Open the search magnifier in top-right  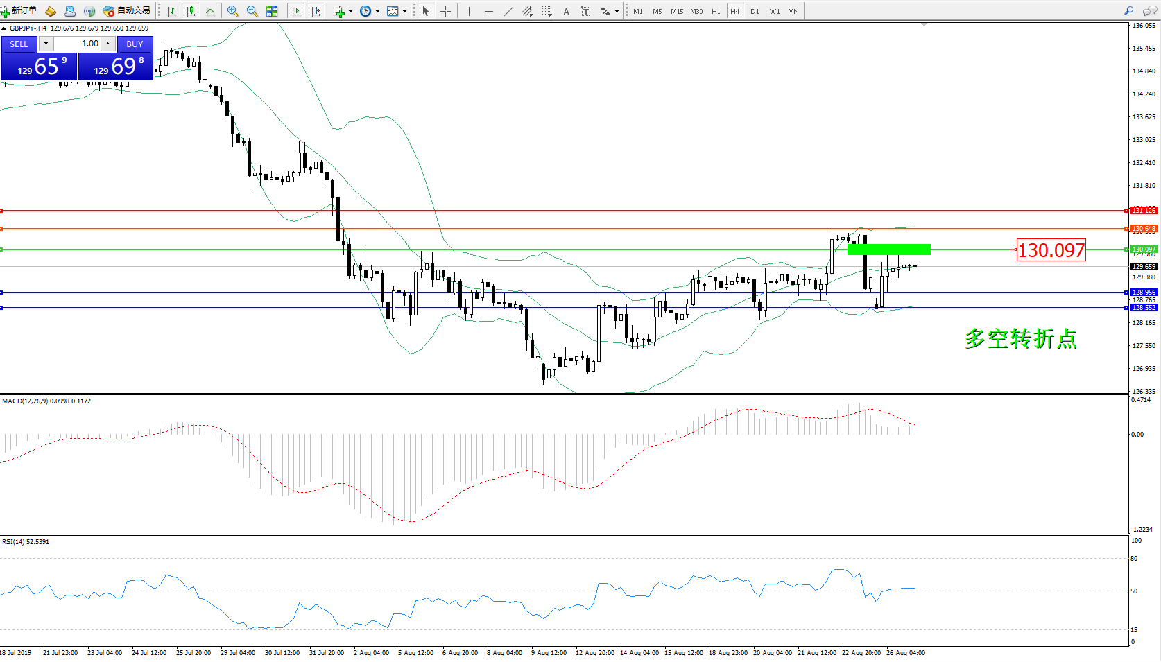click(1128, 11)
